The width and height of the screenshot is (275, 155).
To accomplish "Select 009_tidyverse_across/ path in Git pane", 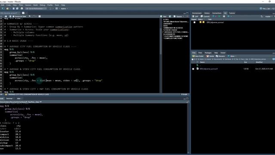I will point(215,22).
